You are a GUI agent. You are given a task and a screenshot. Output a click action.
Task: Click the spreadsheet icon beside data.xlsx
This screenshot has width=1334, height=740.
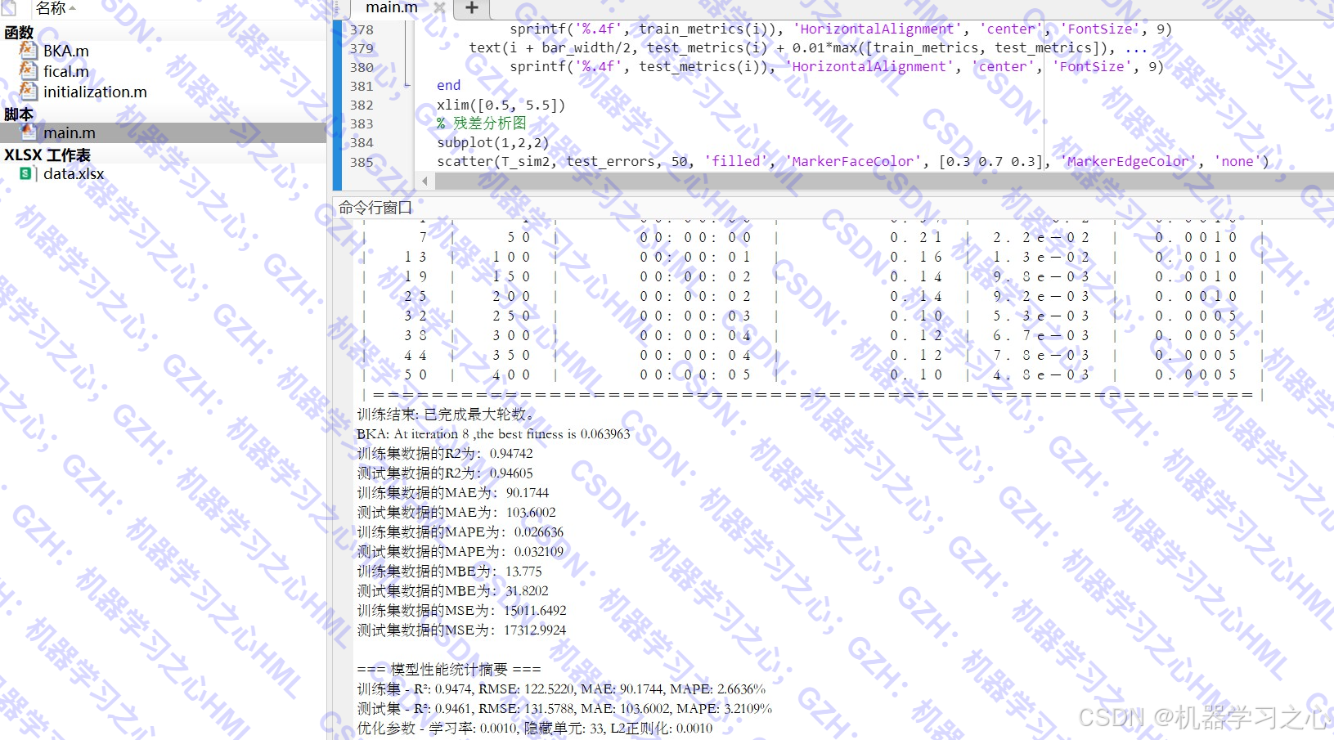[26, 173]
